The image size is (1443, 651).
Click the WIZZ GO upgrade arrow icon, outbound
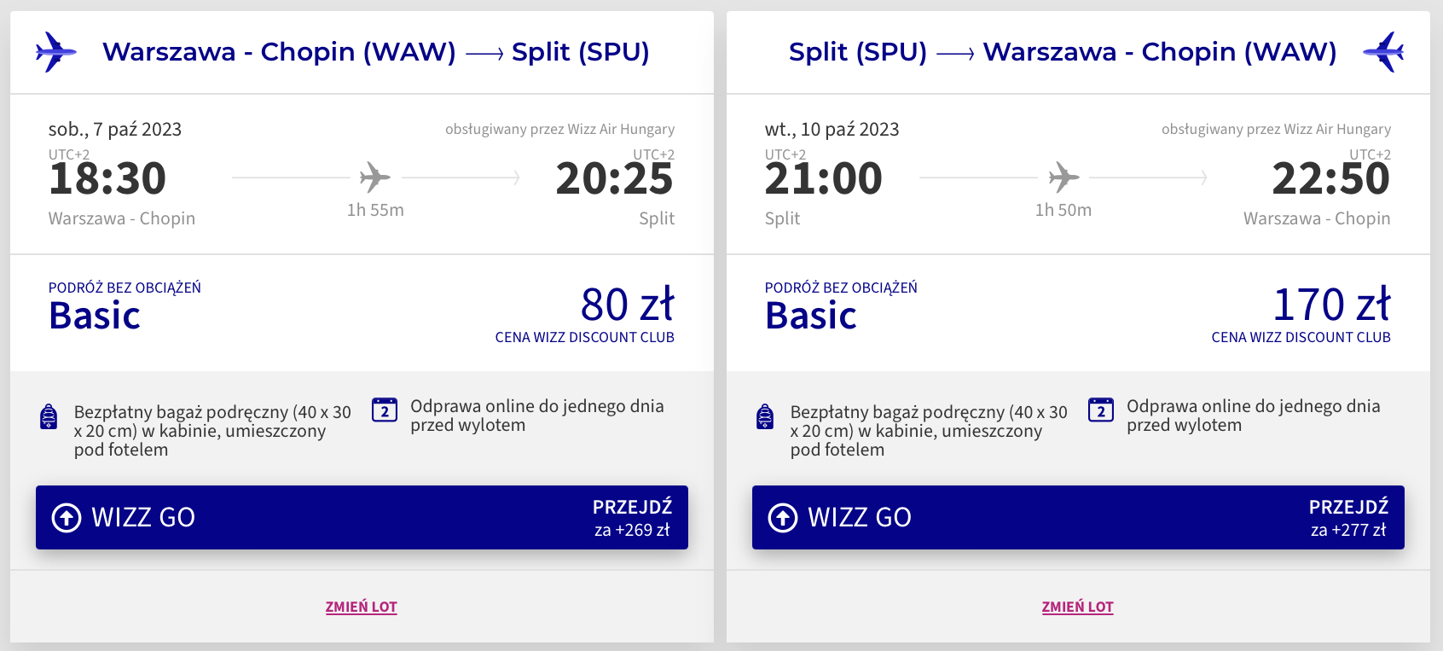point(67,517)
